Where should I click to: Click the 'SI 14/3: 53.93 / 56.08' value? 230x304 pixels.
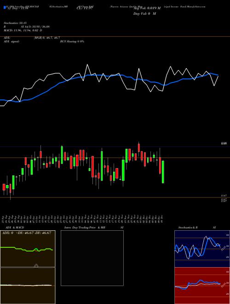coord(35,27)
